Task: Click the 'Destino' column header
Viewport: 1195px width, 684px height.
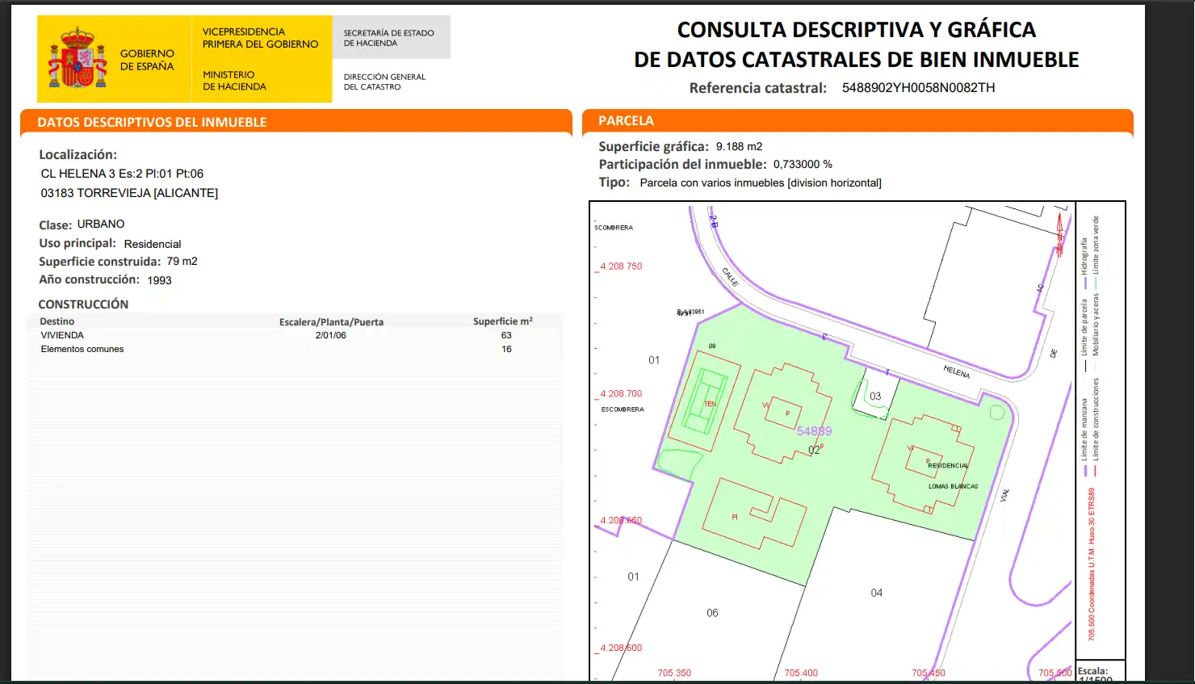Action: (57, 321)
